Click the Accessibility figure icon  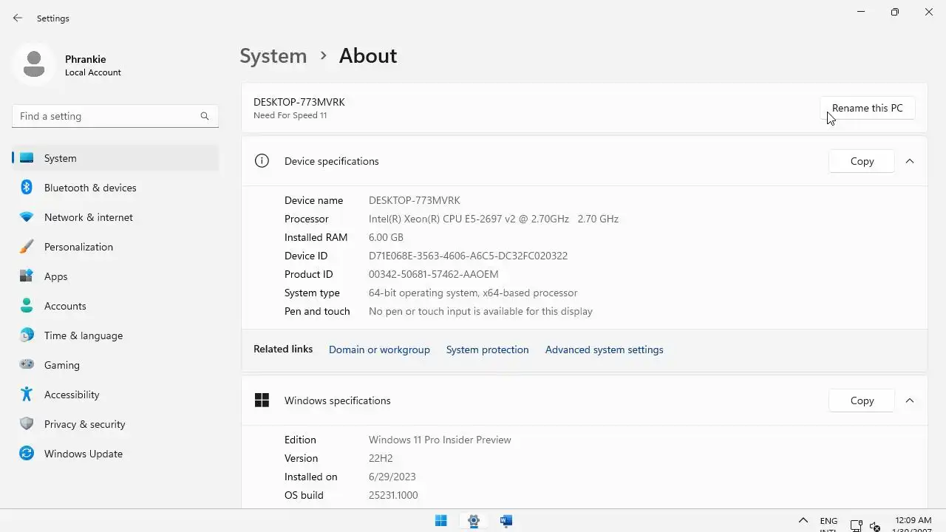point(27,395)
